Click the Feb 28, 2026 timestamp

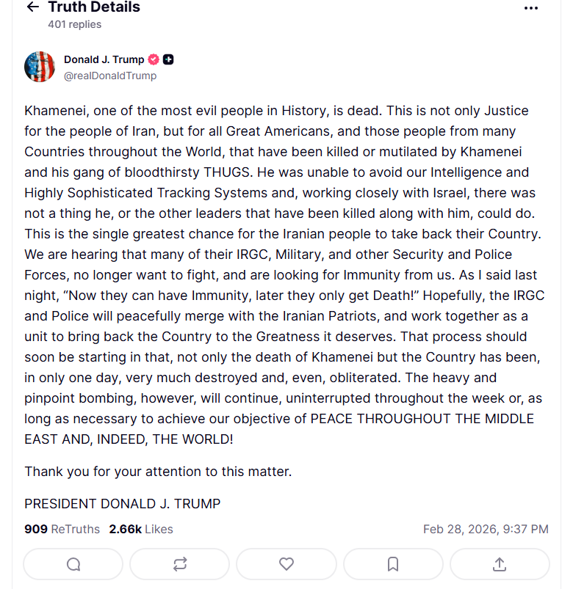pyautogui.click(x=486, y=529)
